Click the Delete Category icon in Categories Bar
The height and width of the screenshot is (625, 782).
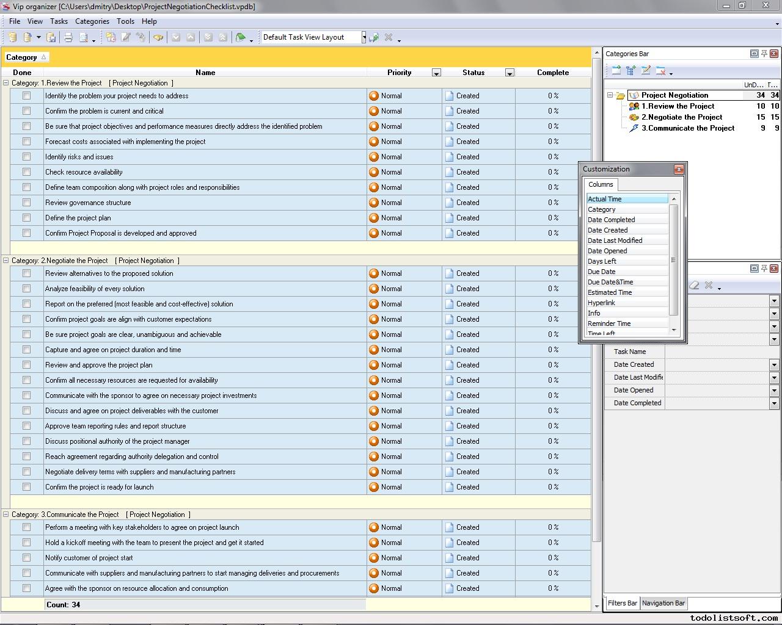[660, 71]
